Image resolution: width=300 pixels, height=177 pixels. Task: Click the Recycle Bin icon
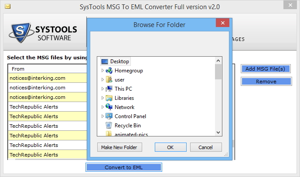pos(109,125)
